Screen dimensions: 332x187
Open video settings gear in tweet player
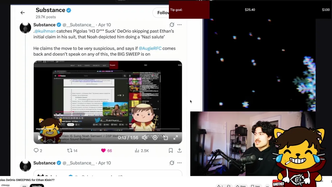pyautogui.click(x=155, y=138)
